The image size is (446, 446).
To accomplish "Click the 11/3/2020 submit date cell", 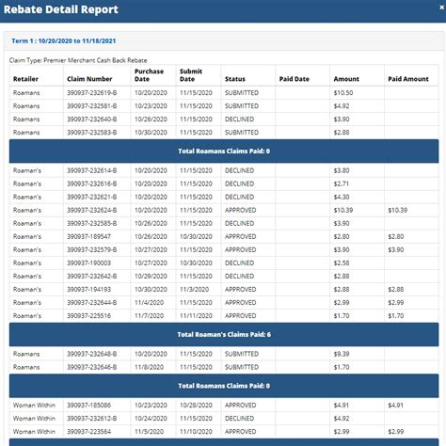I will click(194, 289).
